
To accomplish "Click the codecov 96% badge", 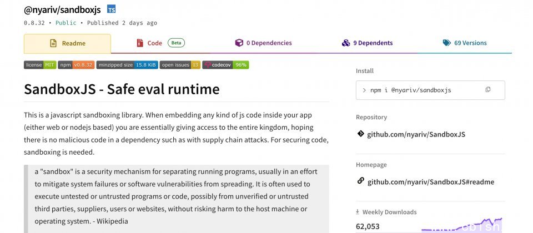I will click(x=225, y=65).
